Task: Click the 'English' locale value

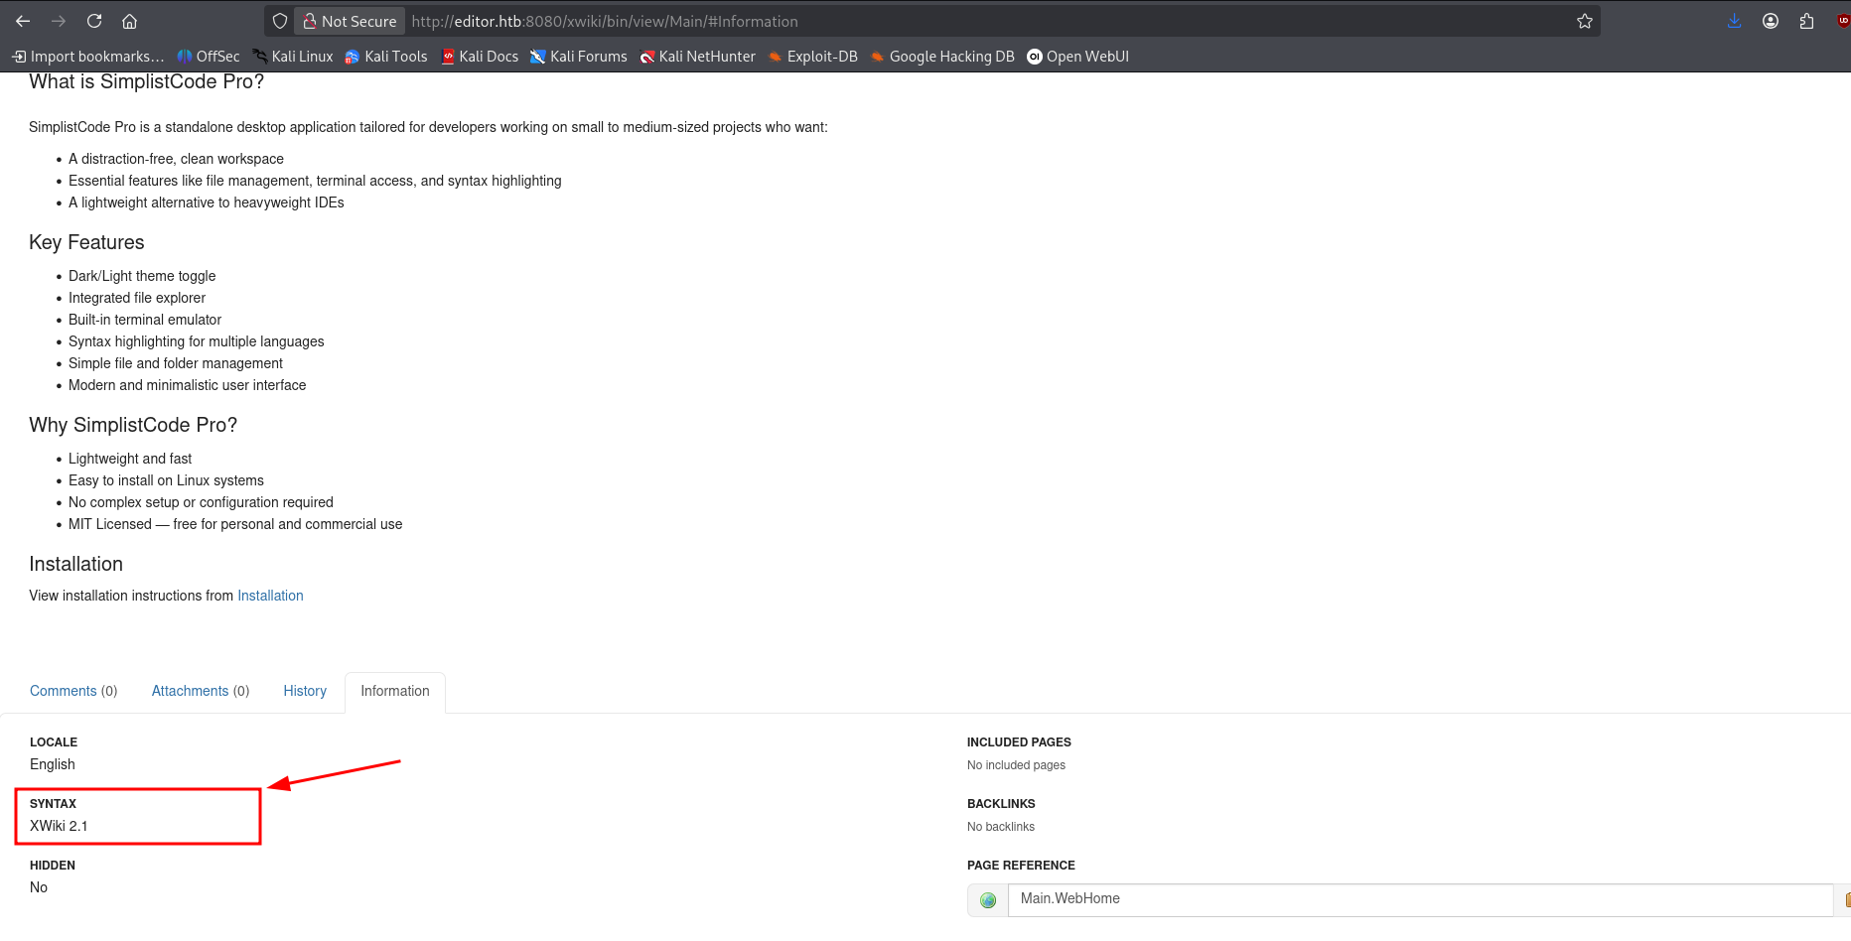Action: coord(53,764)
